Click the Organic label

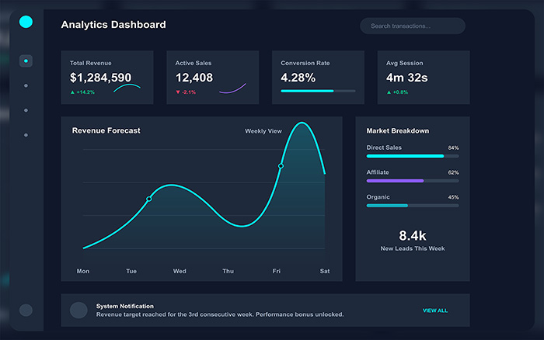378,197
